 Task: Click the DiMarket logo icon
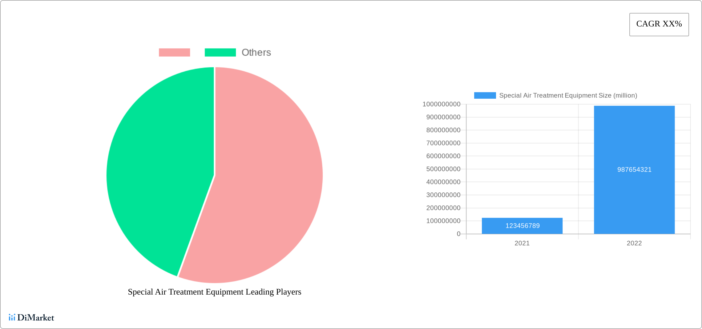12,317
